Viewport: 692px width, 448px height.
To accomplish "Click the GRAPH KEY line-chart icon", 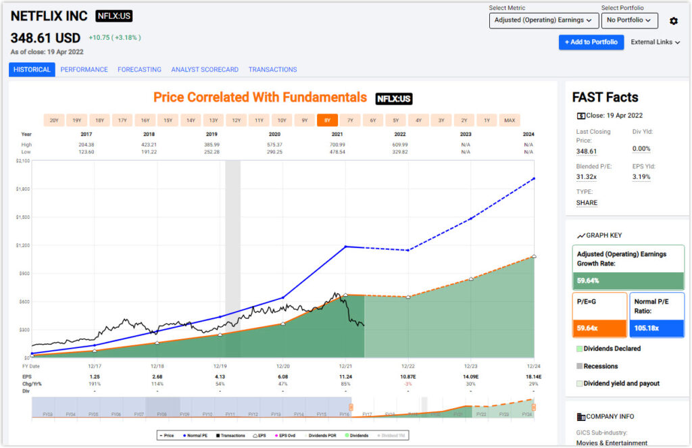I will pos(581,235).
